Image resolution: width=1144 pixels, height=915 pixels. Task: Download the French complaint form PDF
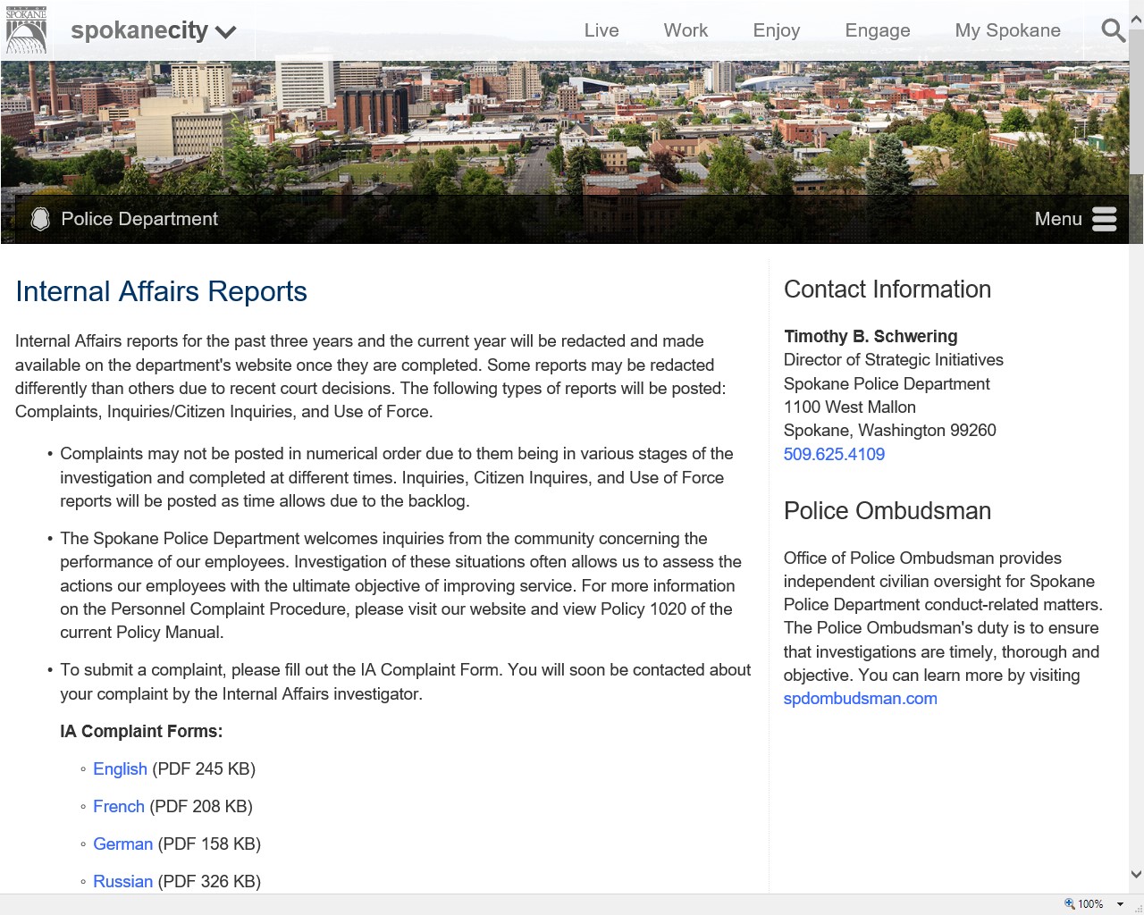[x=118, y=806]
